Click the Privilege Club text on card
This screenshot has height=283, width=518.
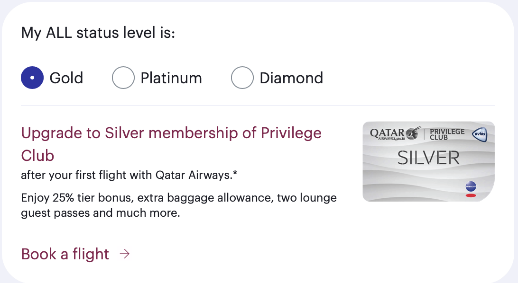click(446, 134)
